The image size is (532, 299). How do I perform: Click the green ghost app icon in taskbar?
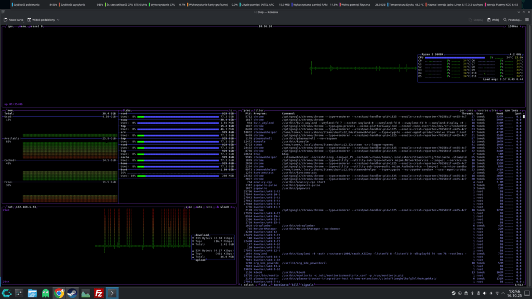[46, 293]
